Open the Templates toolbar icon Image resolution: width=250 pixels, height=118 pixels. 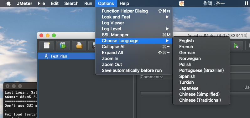click(63, 46)
